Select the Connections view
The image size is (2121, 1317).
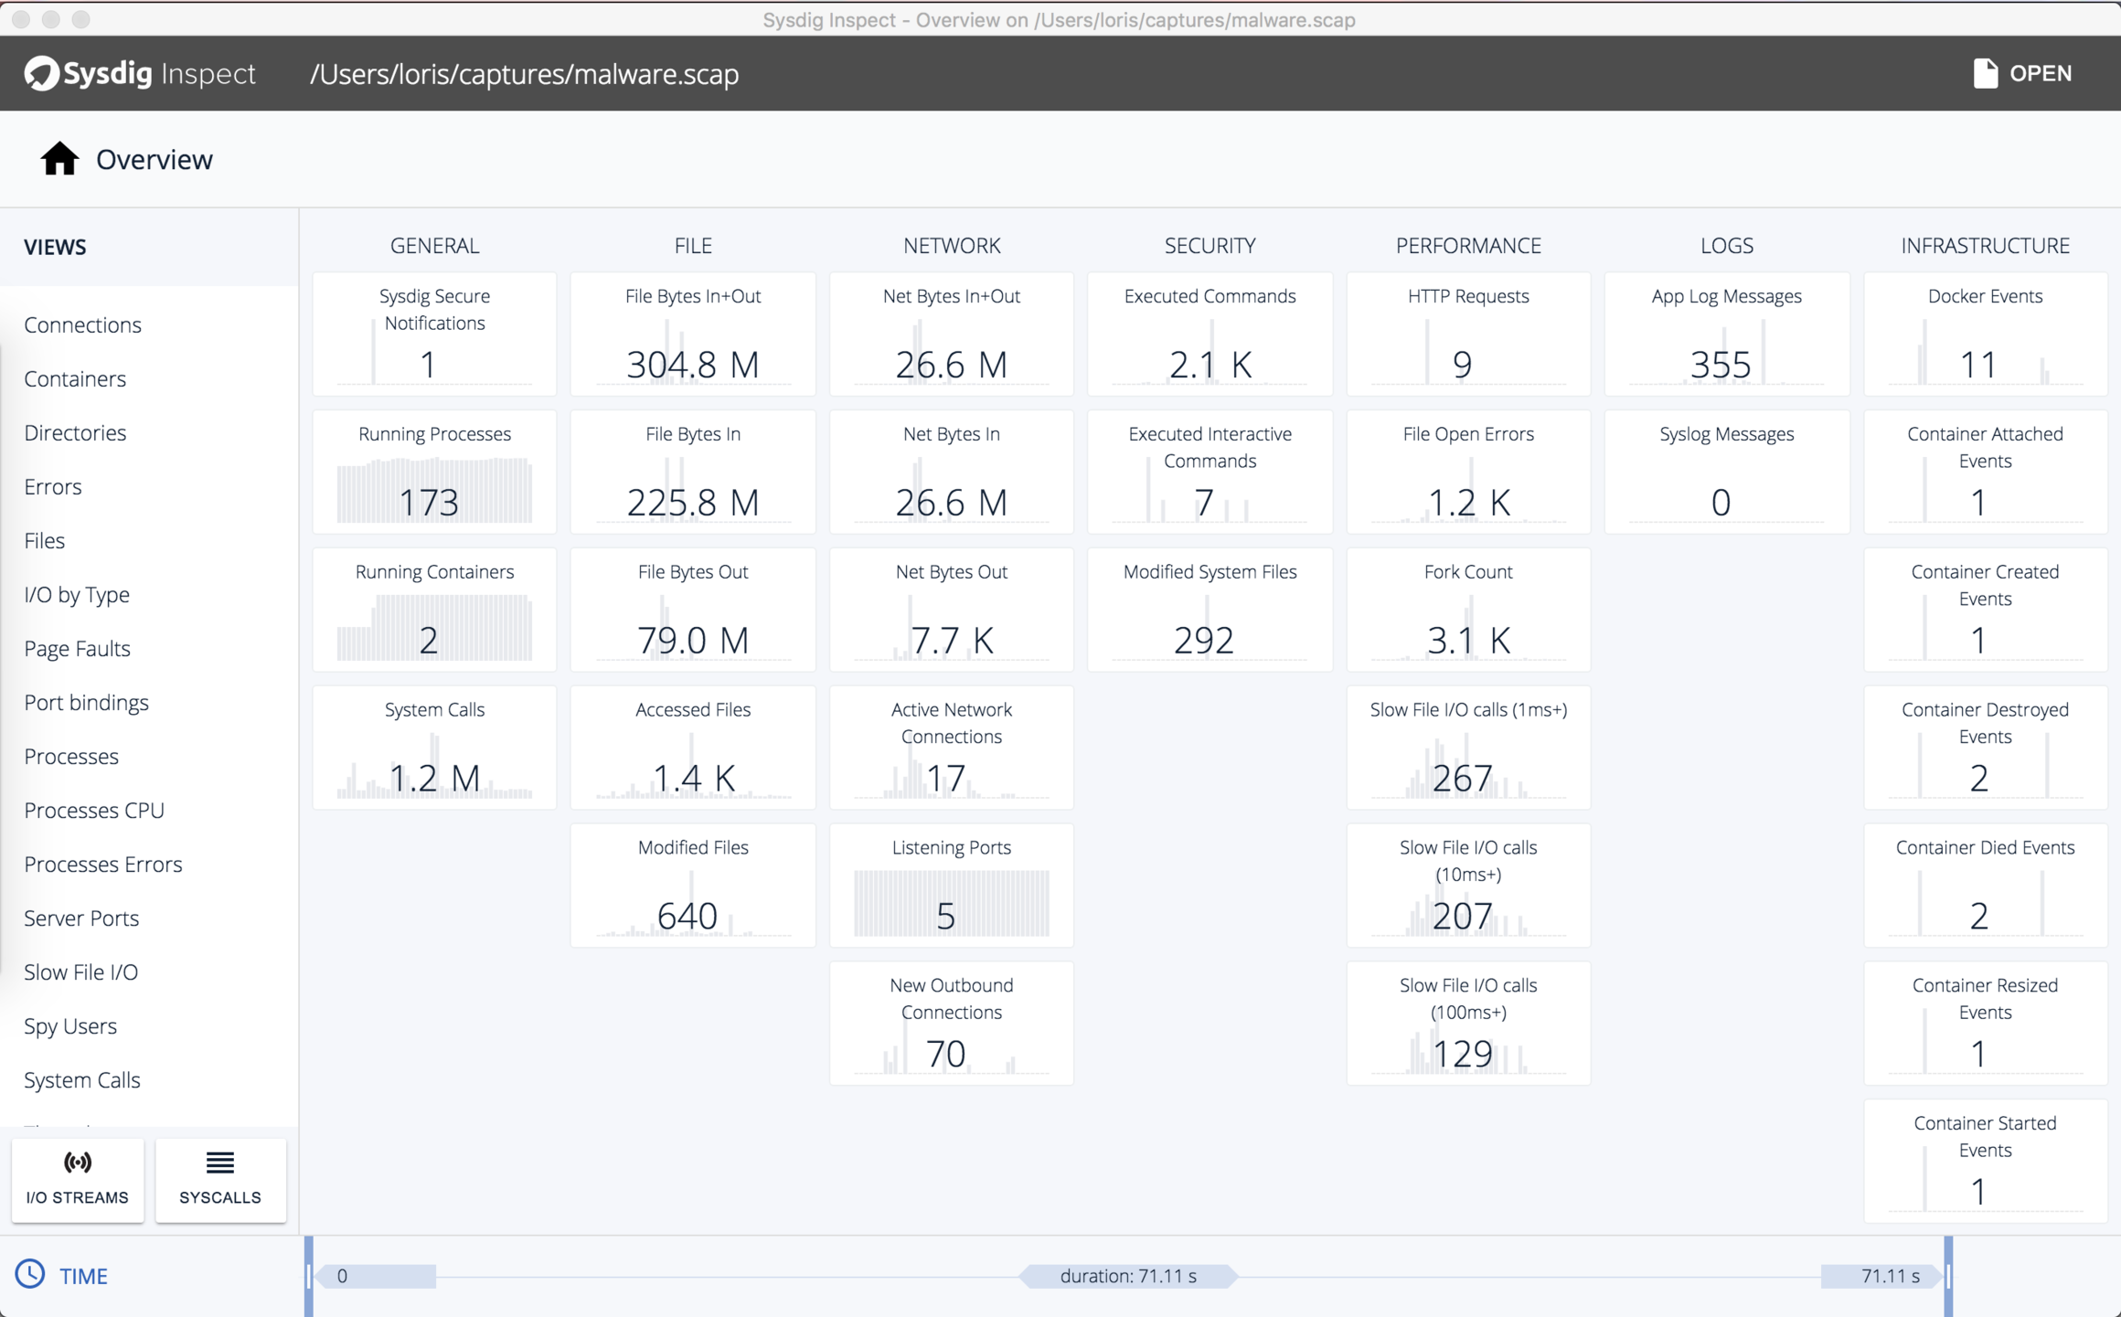coord(83,324)
